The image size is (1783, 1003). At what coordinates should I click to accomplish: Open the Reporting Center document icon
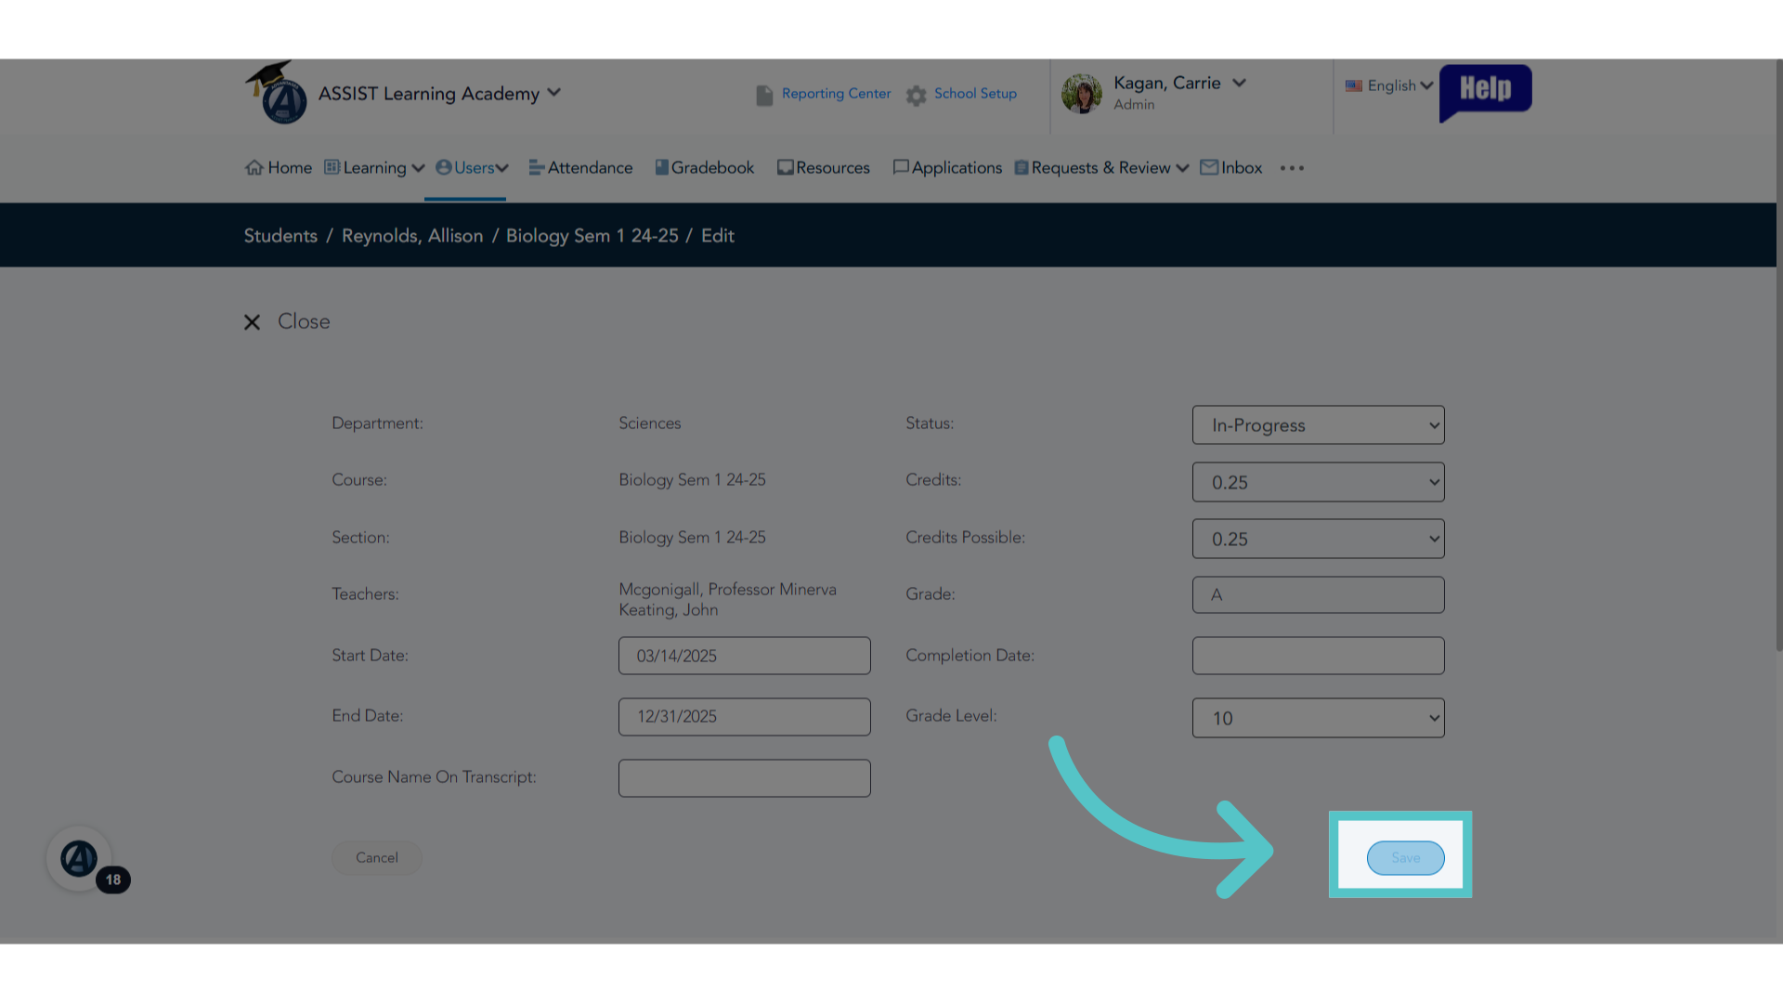click(x=764, y=95)
